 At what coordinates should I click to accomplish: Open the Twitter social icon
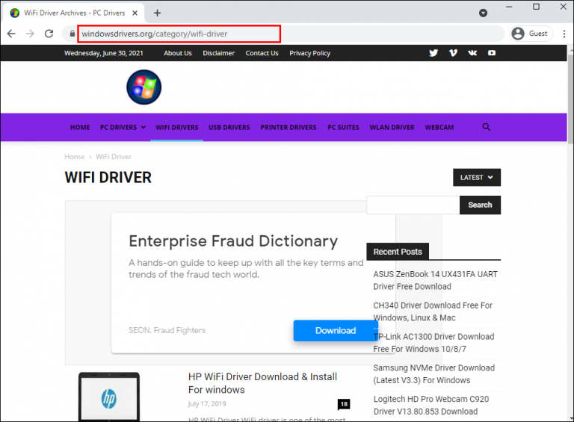point(433,53)
